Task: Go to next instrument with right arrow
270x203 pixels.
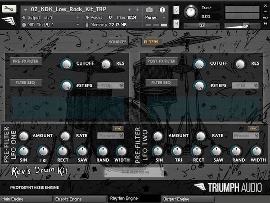Action: [137, 10]
